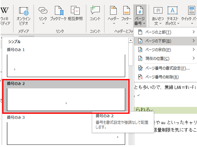Image resolution: width=197 pixels, height=147 pixels.
Task: Open the Header (ヘッダー) gallery
Action: click(113, 15)
